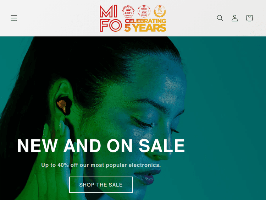The width and height of the screenshot is (266, 200).
Task: Click the MIFO logo lettering
Action: 111,18
